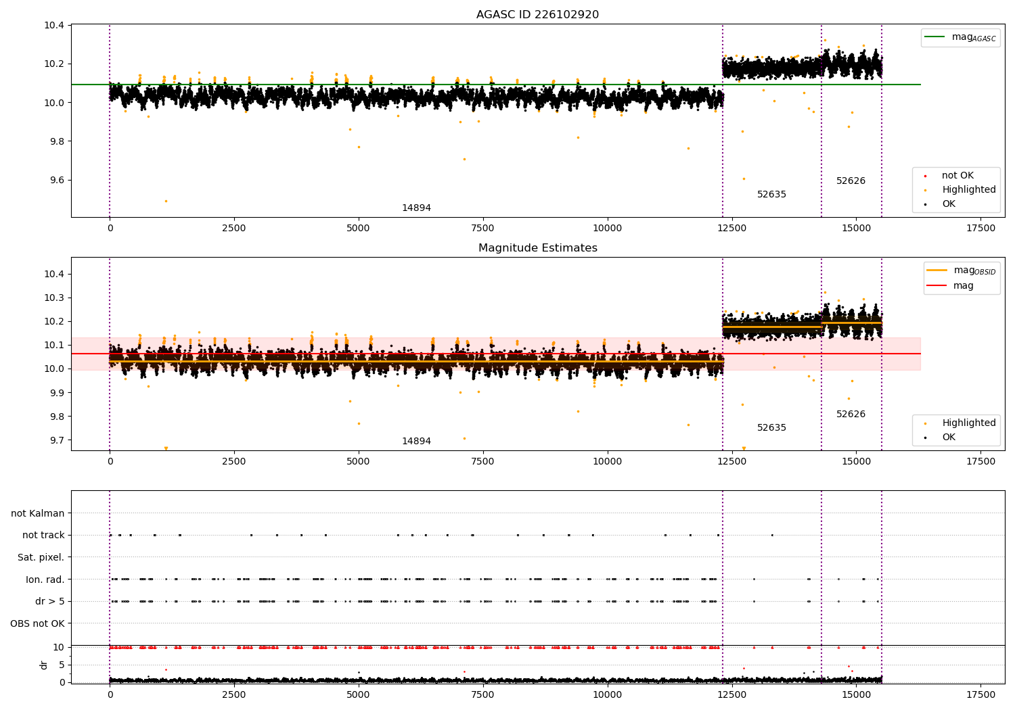Click 'OK' legend entry in the middle plot

point(949,437)
